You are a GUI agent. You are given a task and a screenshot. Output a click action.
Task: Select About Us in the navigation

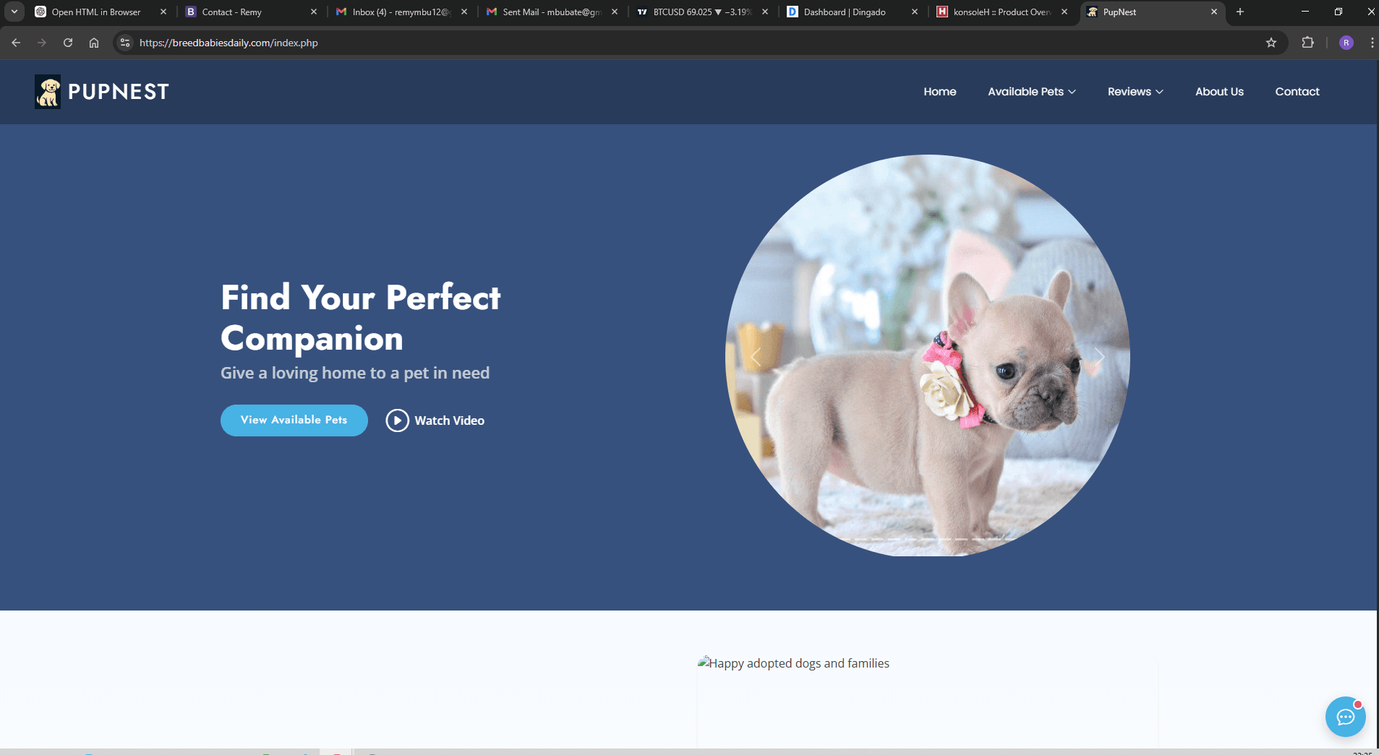click(x=1218, y=92)
